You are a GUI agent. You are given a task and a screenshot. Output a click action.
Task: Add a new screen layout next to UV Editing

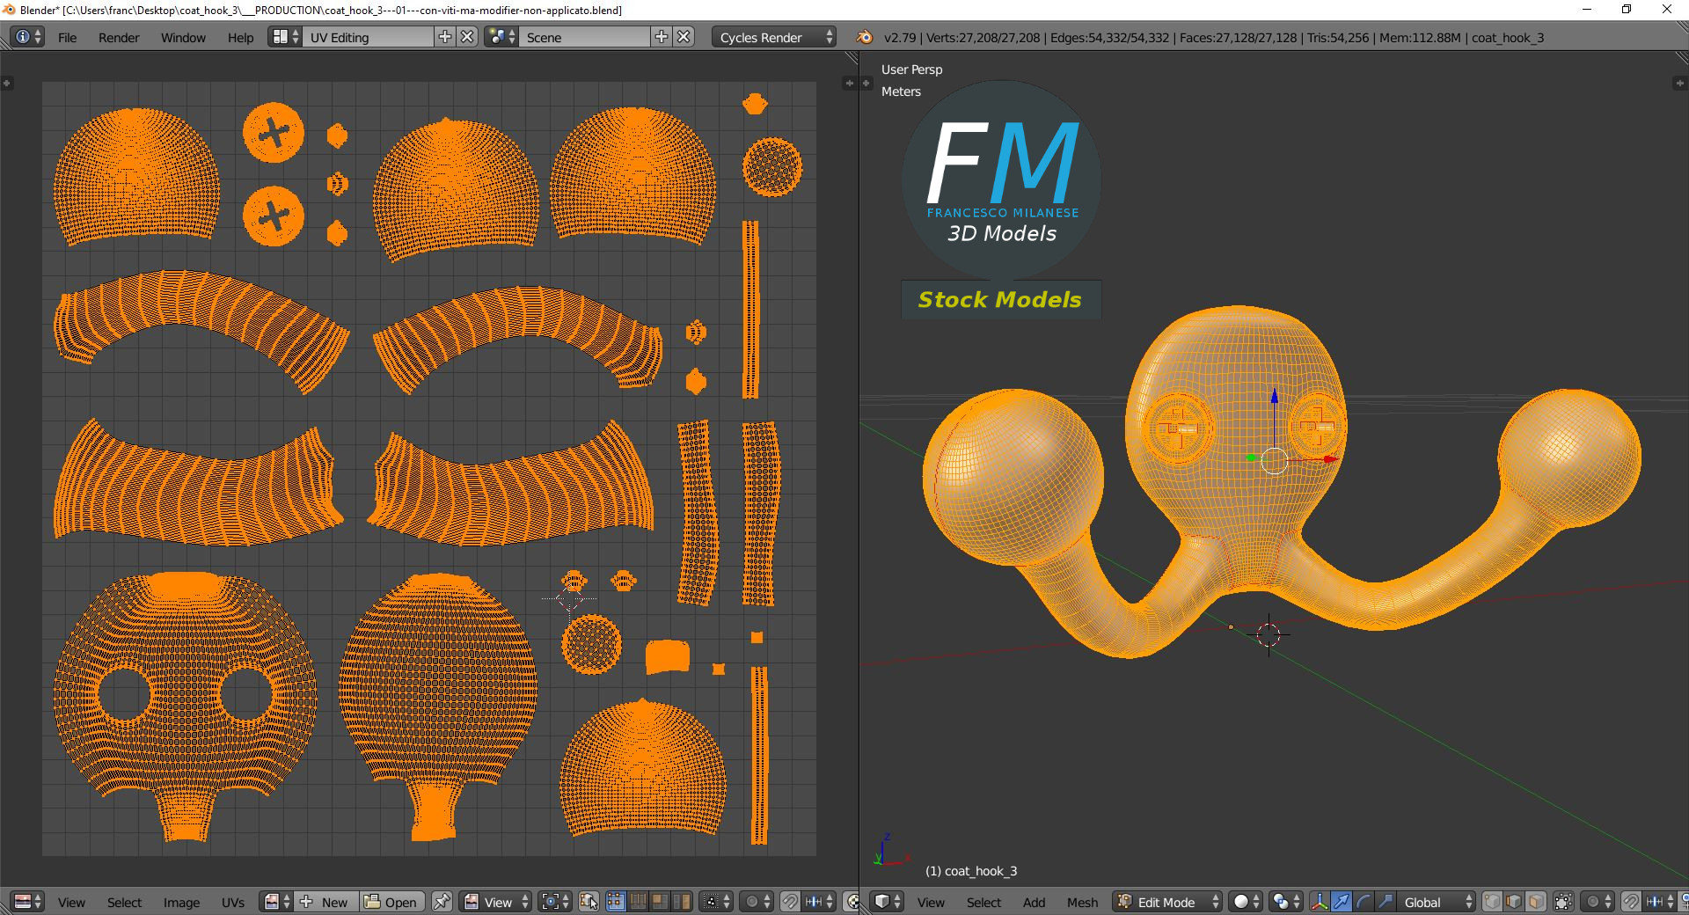pos(445,37)
